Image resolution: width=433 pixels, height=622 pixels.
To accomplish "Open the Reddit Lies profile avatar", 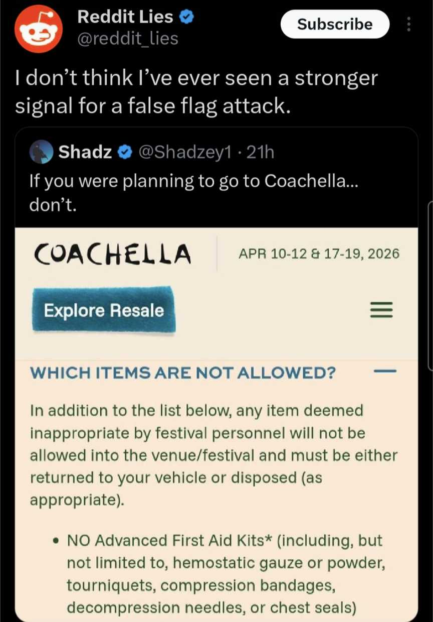I will point(38,31).
